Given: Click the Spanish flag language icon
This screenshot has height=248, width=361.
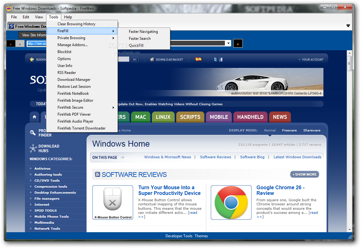Looking at the screenshot, I should [198, 59].
